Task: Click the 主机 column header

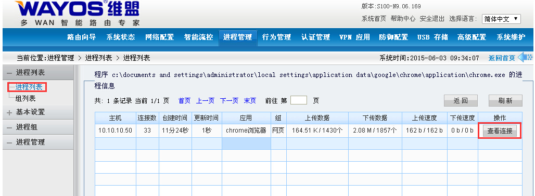Action: click(x=116, y=118)
